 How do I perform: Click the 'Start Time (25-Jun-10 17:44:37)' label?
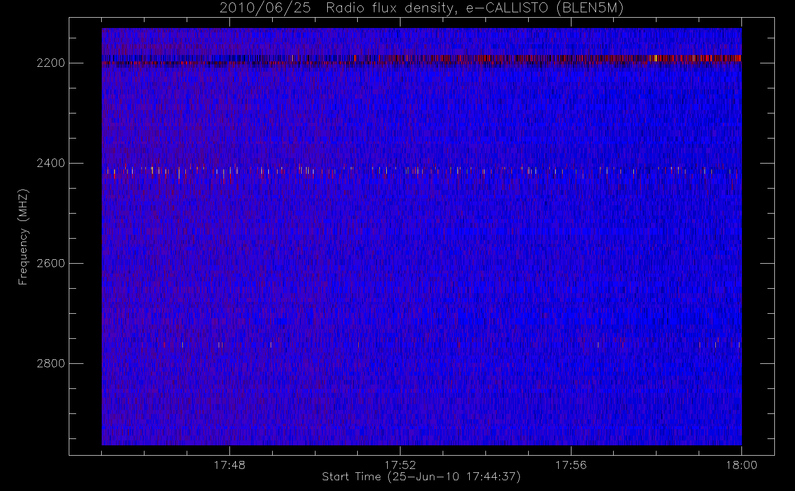pyautogui.click(x=421, y=477)
